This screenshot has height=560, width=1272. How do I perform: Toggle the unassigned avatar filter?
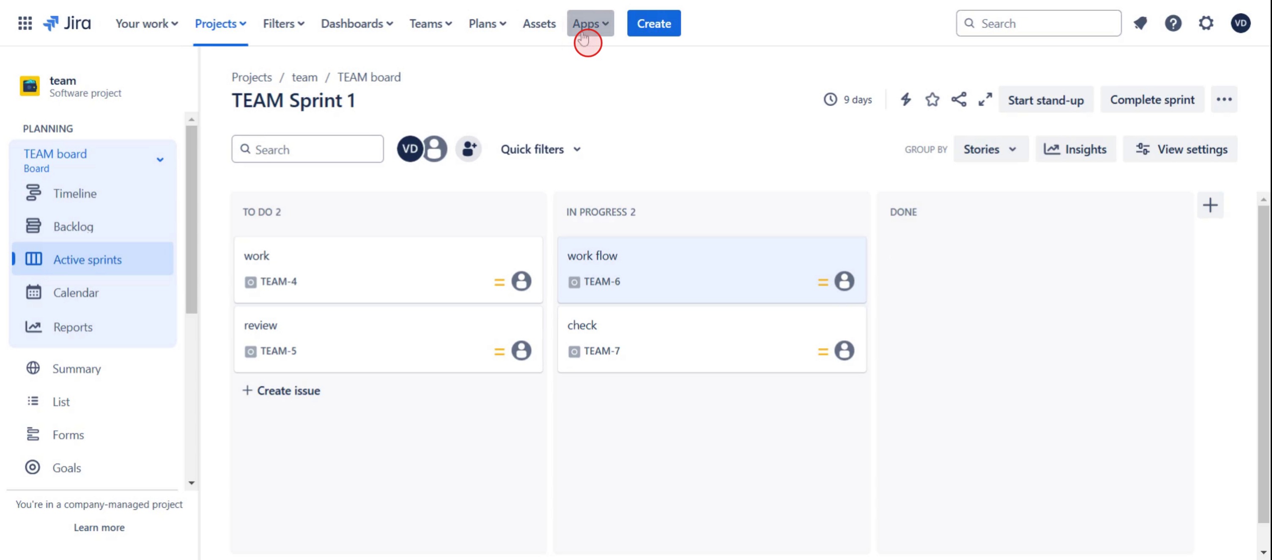click(436, 149)
